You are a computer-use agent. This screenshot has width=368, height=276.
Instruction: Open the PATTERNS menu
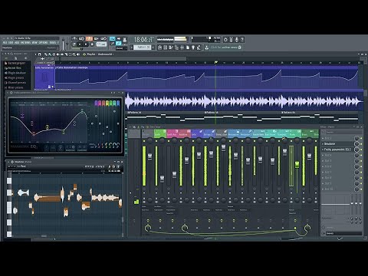pos(25,43)
